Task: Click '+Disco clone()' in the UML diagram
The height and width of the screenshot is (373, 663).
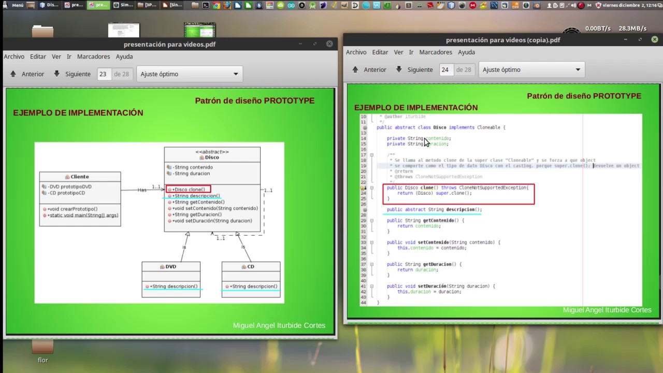Action: click(189, 190)
